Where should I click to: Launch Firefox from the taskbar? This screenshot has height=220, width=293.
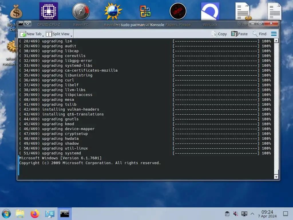click(35, 214)
